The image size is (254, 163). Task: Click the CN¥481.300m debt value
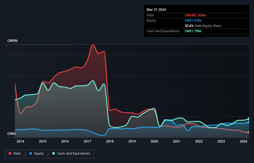pyautogui.click(x=195, y=15)
